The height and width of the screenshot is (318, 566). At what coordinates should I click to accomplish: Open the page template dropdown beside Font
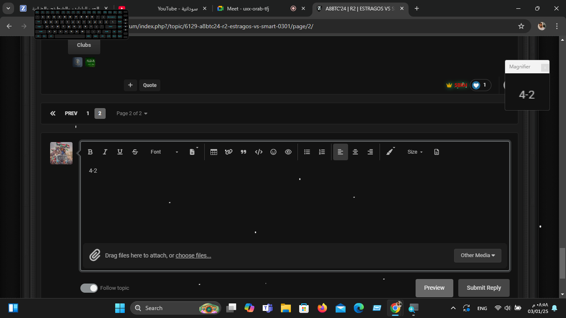(193, 152)
